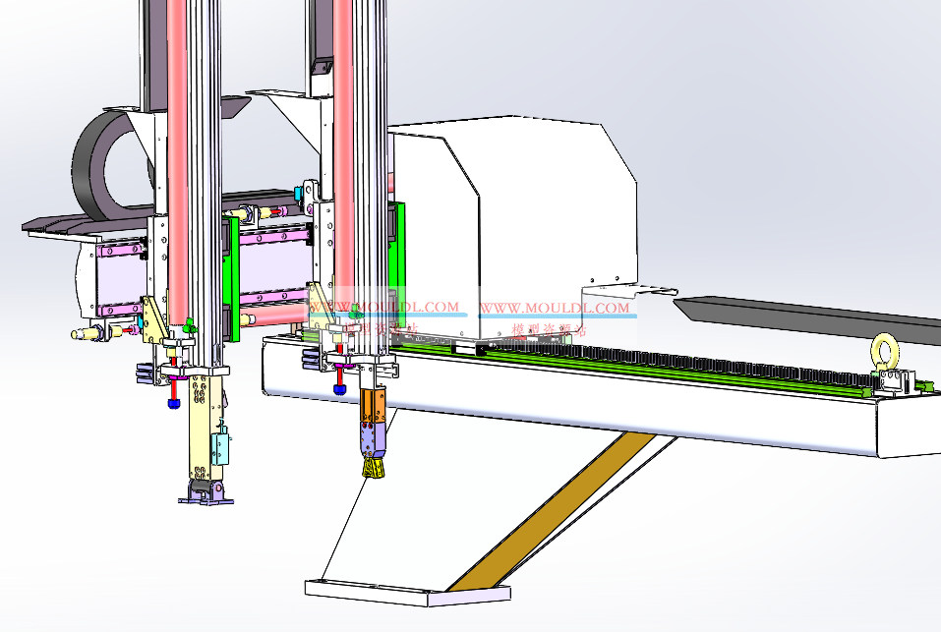Click the right WWW.MOULDL.COM watermark text
The width and height of the screenshot is (941, 632).
pos(555,308)
